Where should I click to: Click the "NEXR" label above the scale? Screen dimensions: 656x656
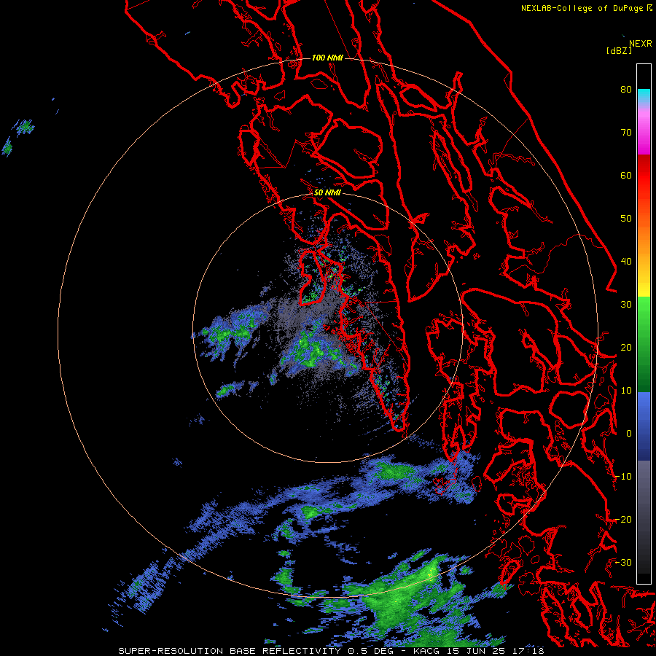(640, 44)
